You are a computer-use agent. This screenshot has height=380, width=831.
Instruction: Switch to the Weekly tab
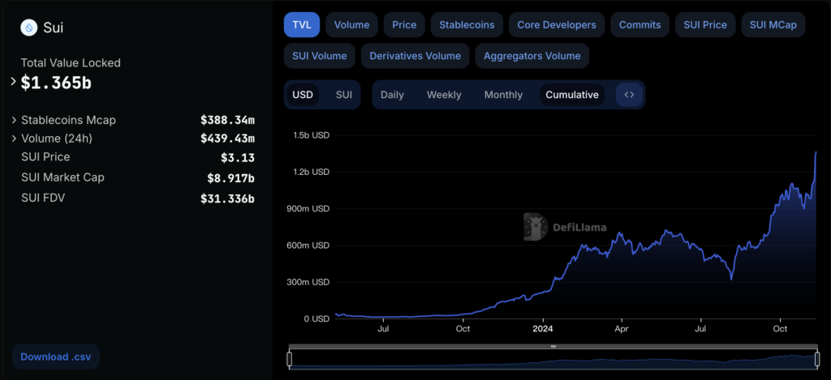(444, 95)
